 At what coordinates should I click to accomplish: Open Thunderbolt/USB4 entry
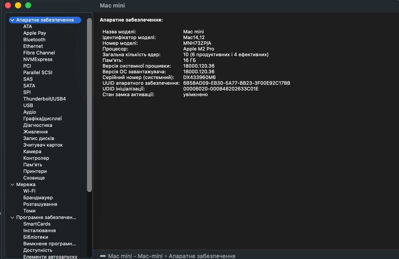45,99
